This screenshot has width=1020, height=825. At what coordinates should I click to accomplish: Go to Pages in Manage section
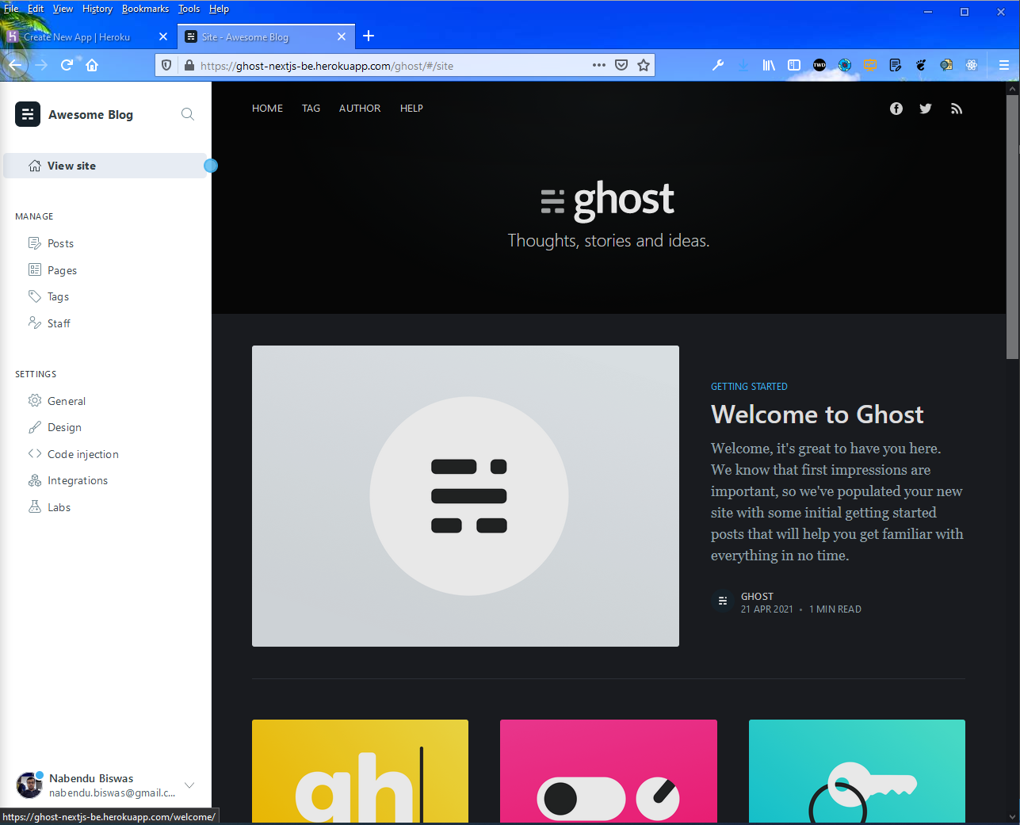click(62, 270)
